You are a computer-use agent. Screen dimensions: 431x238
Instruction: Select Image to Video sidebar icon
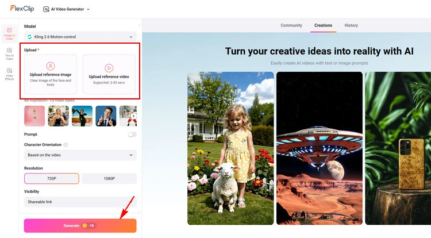[x=9, y=33]
